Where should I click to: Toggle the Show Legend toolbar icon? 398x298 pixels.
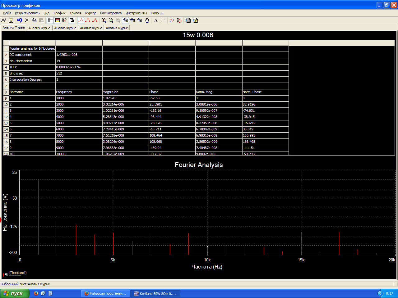click(x=57, y=20)
